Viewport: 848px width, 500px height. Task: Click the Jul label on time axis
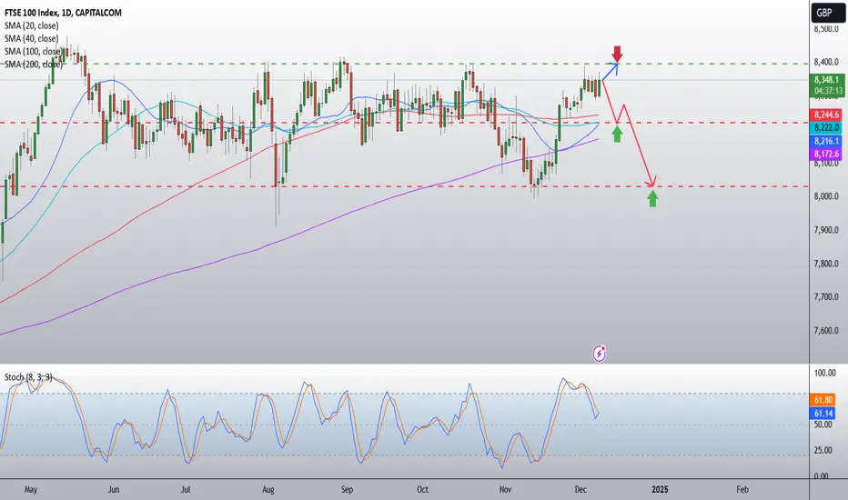click(x=186, y=490)
